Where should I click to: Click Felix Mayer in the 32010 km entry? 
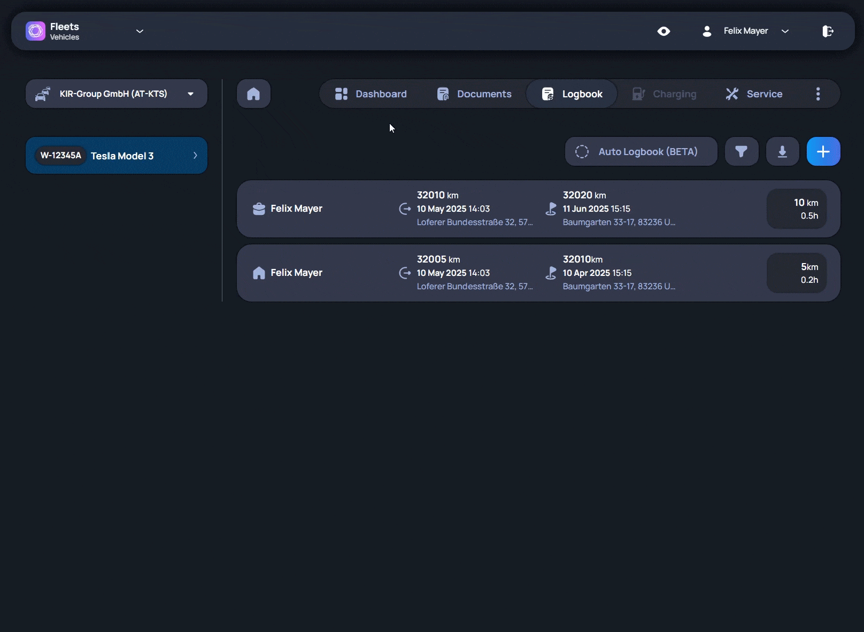(x=296, y=209)
